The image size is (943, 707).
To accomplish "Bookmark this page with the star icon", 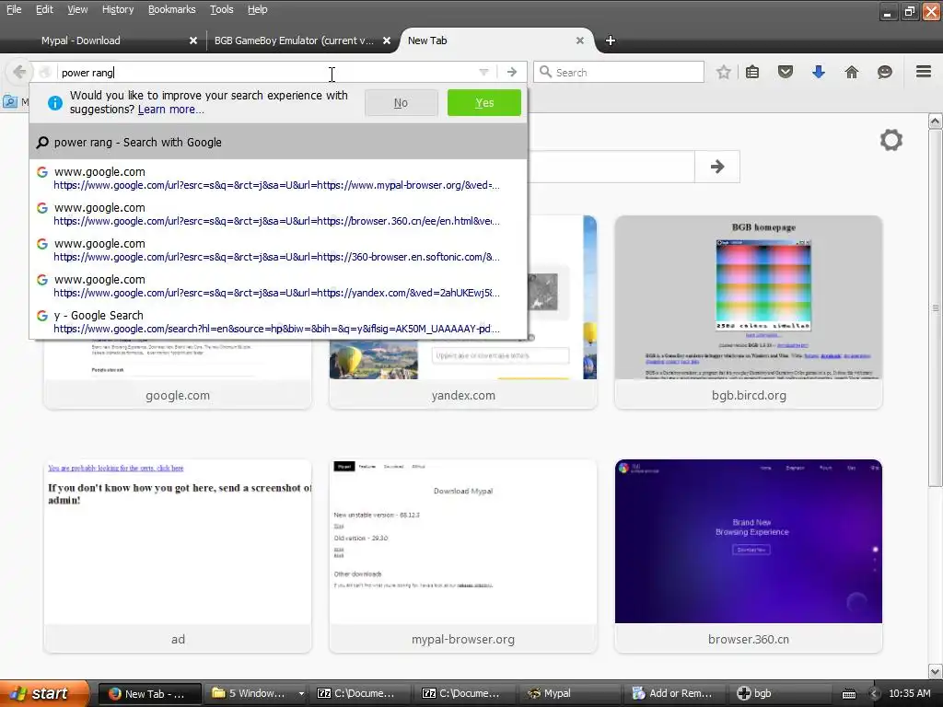I will coord(724,72).
